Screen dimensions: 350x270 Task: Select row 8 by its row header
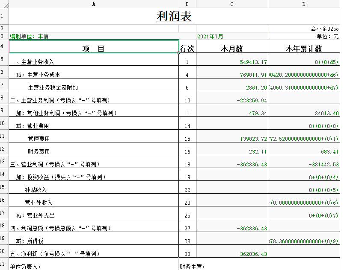coord(4,98)
